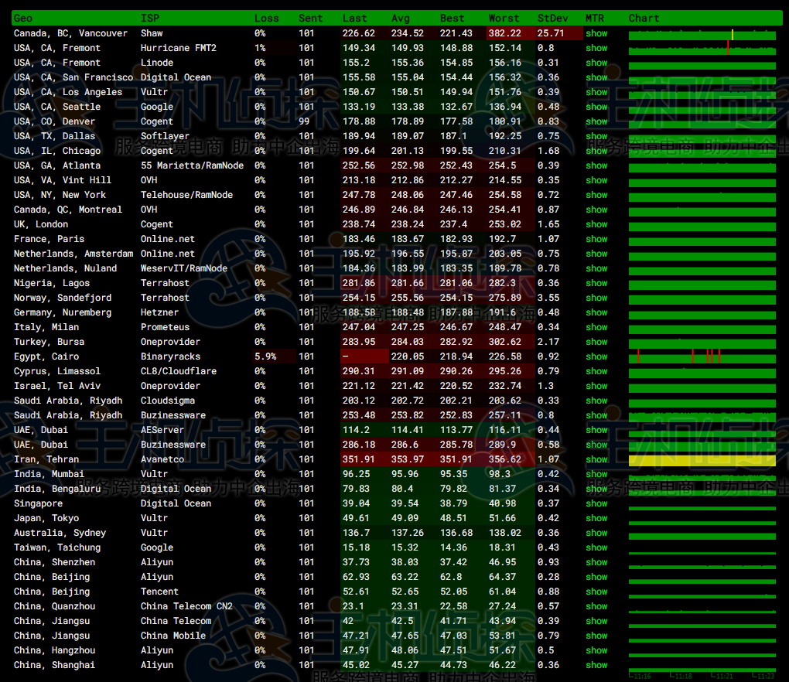Click the chart bar for China, Shanghai
This screenshot has width=789, height=682.
[702, 670]
